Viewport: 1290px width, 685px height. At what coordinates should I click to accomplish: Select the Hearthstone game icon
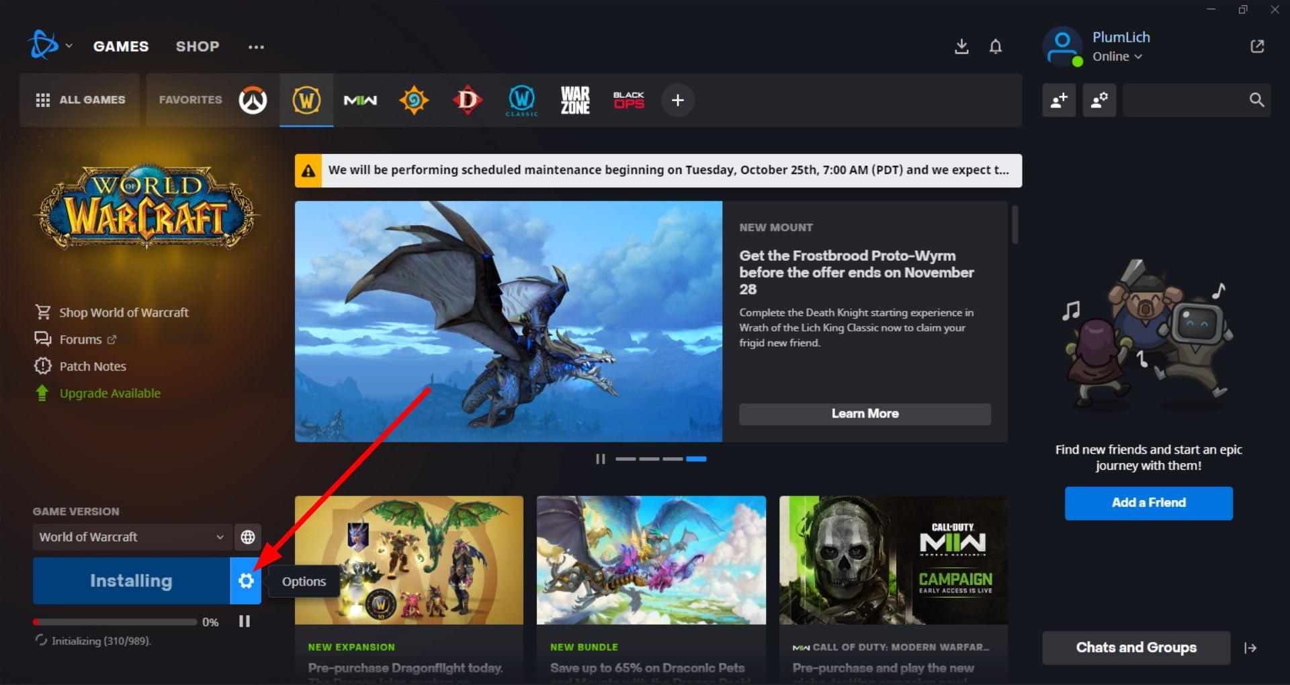pyautogui.click(x=414, y=99)
